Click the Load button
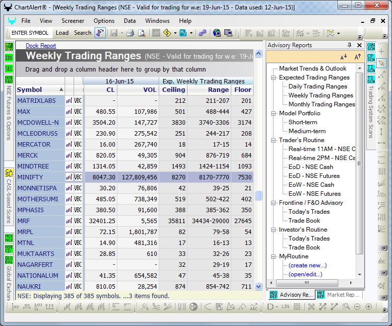This screenshot has width=392, height=326. [x=62, y=33]
